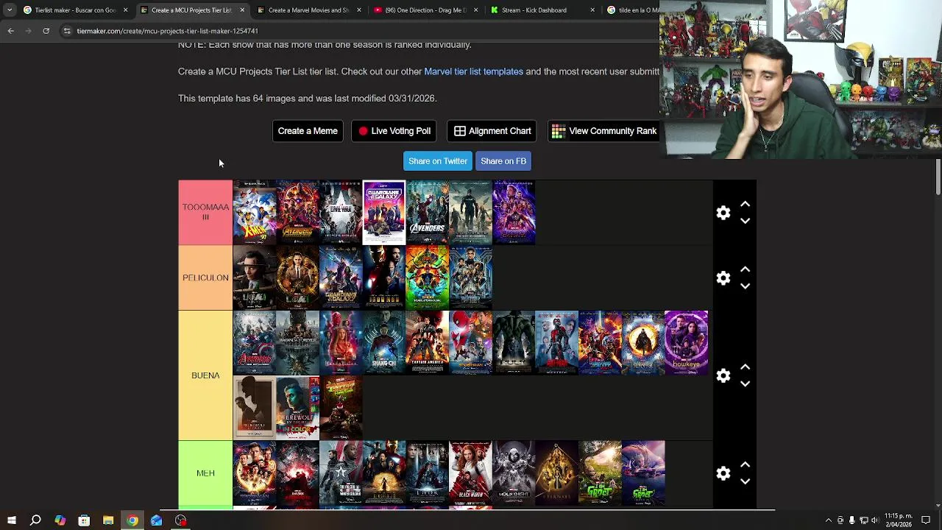The width and height of the screenshot is (942, 530).
Task: Open Chrome tab search dropdown
Action: click(10, 10)
